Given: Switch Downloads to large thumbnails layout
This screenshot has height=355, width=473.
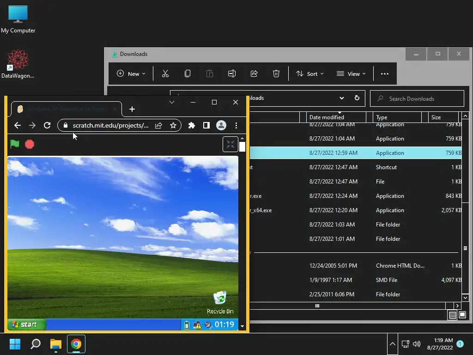Looking at the screenshot, I should pyautogui.click(x=462, y=315).
